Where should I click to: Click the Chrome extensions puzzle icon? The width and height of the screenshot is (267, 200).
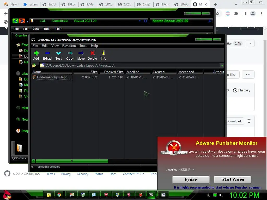(236, 14)
